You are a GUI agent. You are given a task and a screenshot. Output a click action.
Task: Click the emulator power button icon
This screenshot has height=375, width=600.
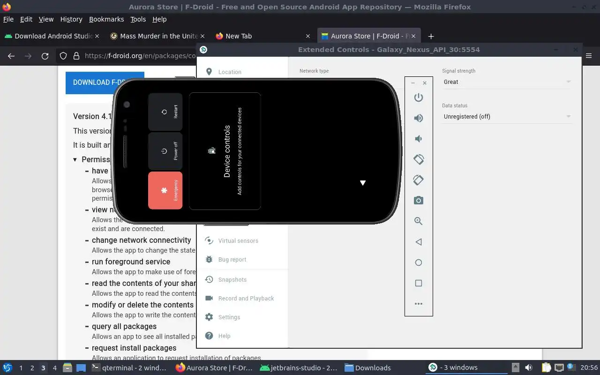[x=419, y=97]
